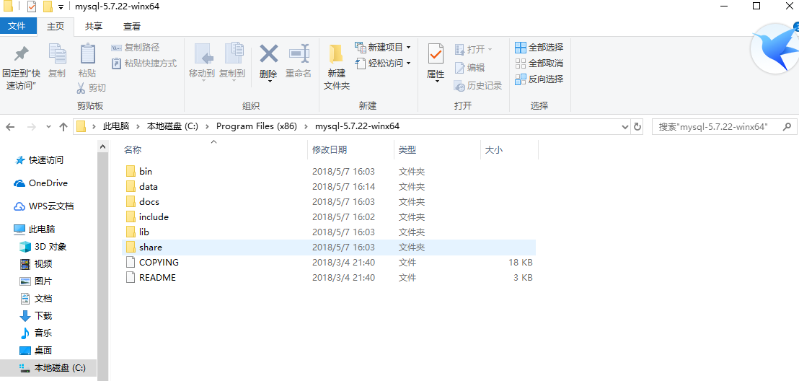Select This PC (此电脑) in sidebar
This screenshot has height=381, width=799.
point(35,229)
